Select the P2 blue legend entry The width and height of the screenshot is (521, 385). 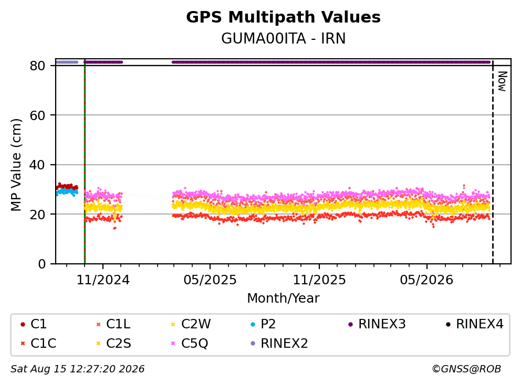pyautogui.click(x=263, y=324)
